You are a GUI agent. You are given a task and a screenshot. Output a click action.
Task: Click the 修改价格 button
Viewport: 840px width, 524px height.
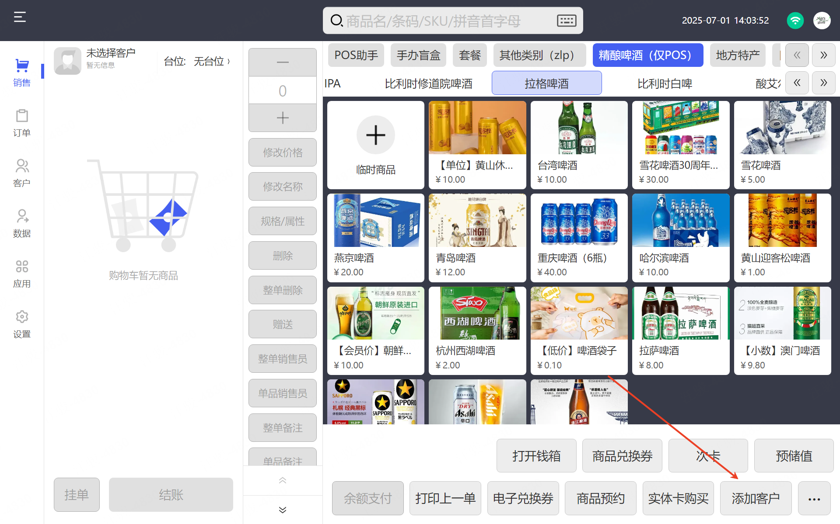tap(283, 152)
